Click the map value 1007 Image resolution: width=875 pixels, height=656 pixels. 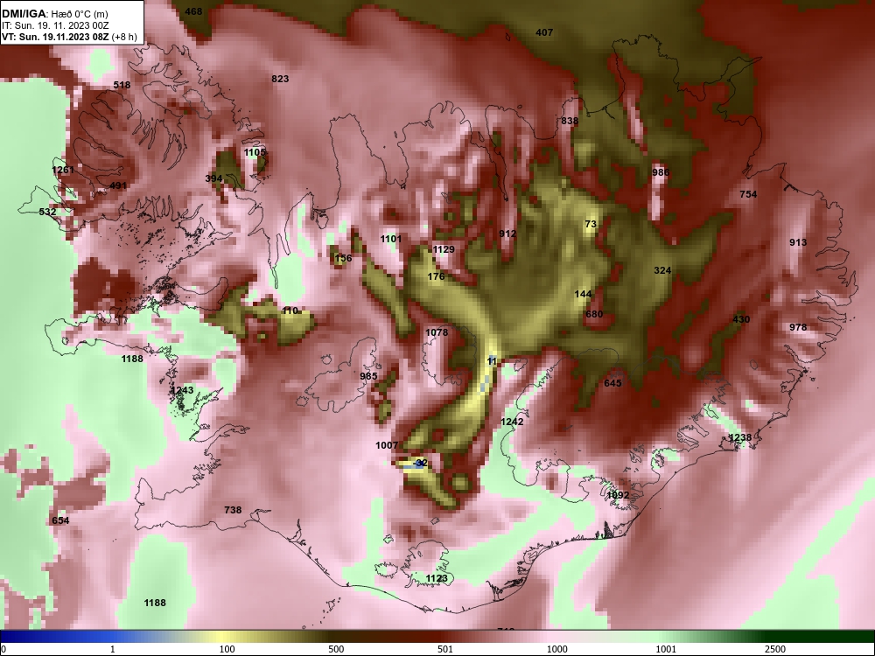pyautogui.click(x=388, y=445)
